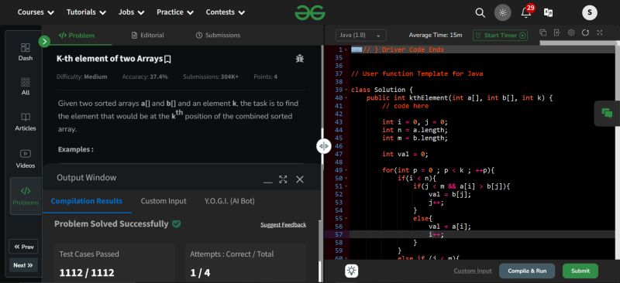Switch to the Editorial tab

coord(147,35)
